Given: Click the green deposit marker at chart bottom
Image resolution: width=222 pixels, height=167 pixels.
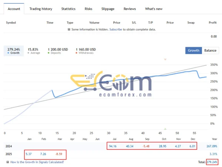Looking at the screenshot, I should (x=165, y=129).
